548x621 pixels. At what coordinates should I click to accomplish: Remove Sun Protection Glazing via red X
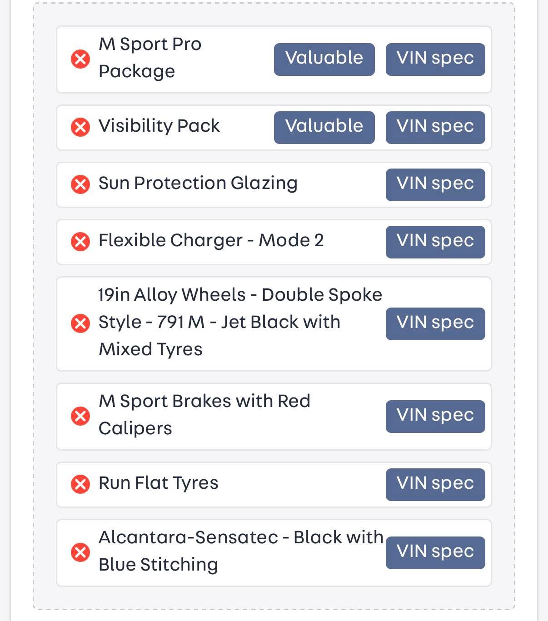coord(80,184)
